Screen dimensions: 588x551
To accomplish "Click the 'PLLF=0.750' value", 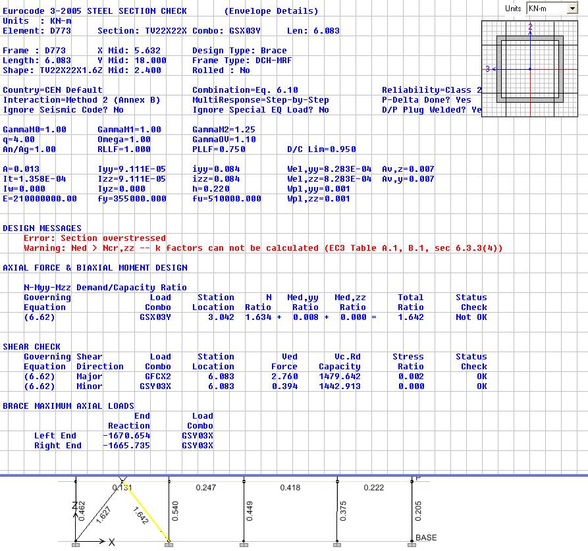I will click(219, 149).
